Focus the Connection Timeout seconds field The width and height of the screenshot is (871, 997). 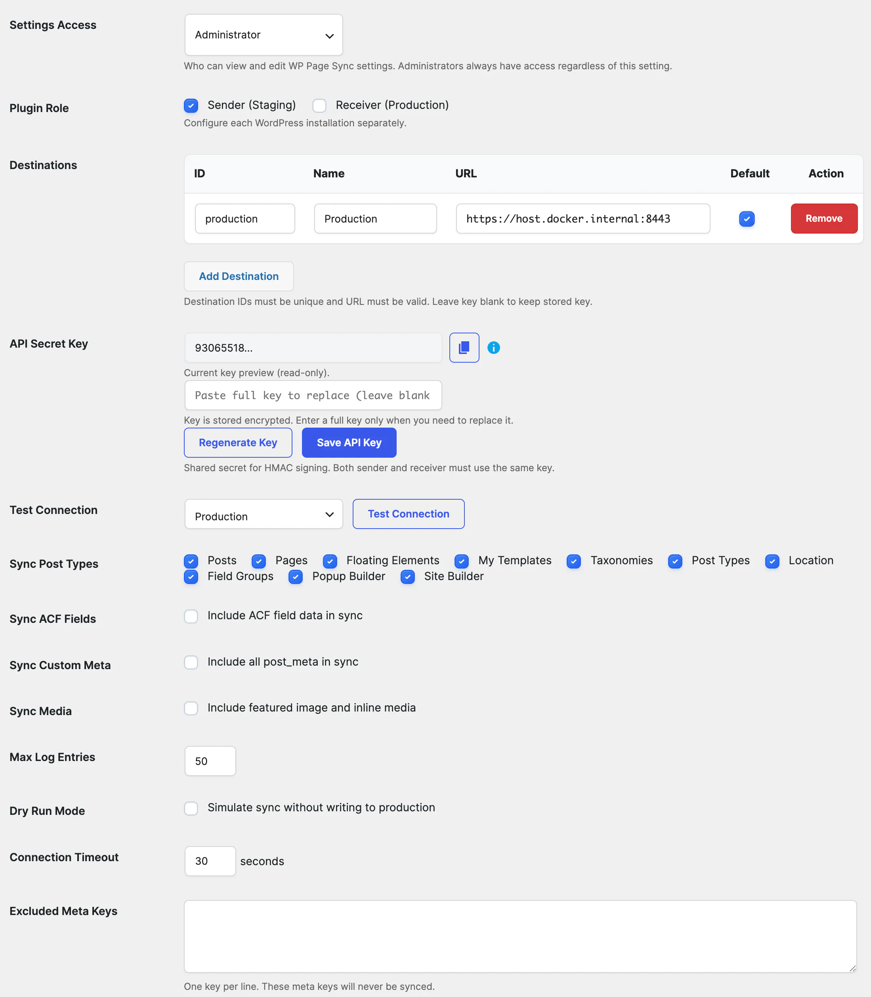pyautogui.click(x=210, y=861)
